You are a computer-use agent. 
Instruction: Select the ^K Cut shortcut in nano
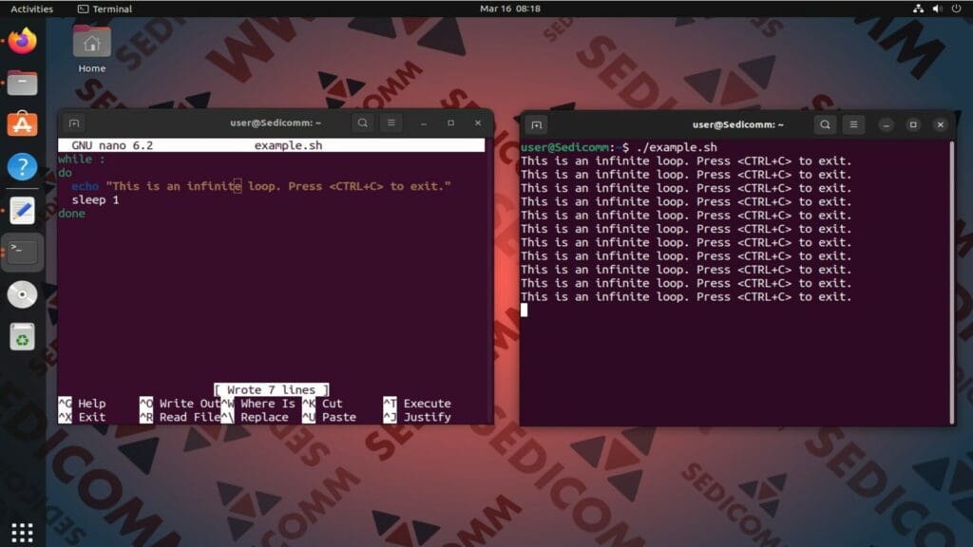click(x=323, y=403)
